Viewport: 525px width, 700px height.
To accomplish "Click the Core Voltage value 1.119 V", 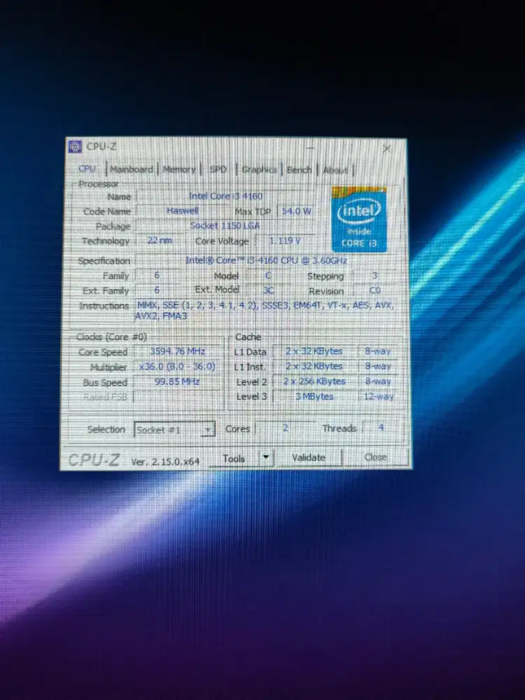I will pos(285,241).
